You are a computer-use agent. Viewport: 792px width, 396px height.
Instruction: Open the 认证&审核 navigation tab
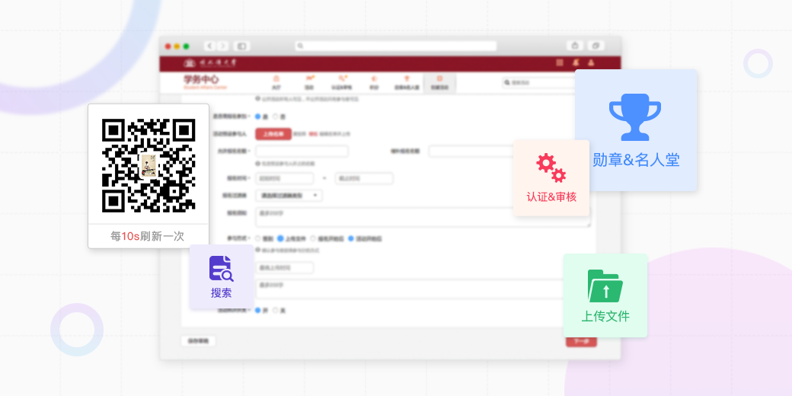point(343,83)
